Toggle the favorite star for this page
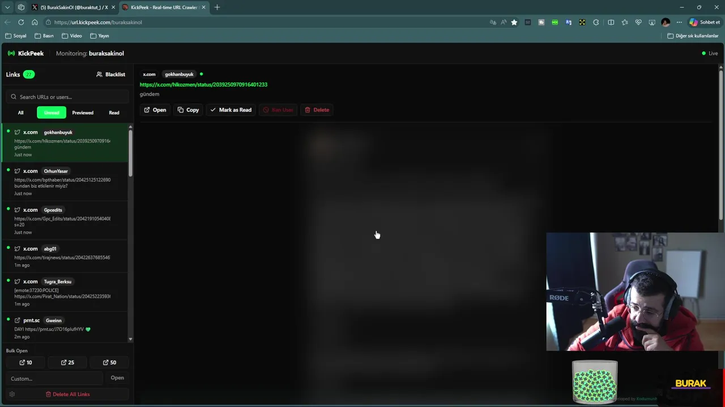 (514, 22)
